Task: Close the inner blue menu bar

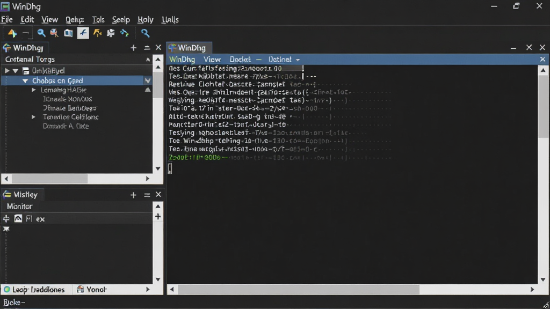Action: click(542, 60)
